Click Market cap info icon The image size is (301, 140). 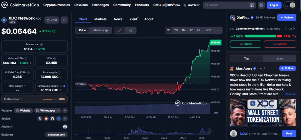pyautogui.click(x=41, y=44)
